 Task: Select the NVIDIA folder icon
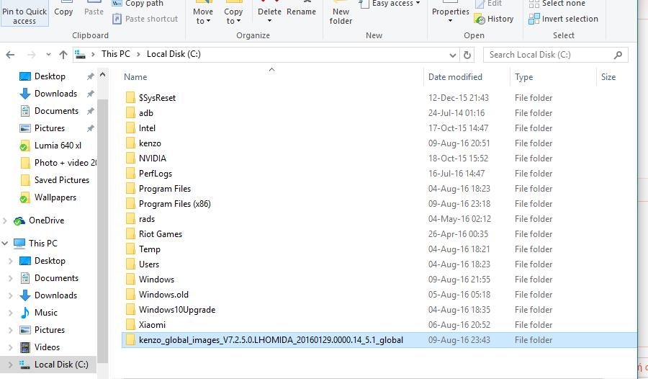[130, 159]
